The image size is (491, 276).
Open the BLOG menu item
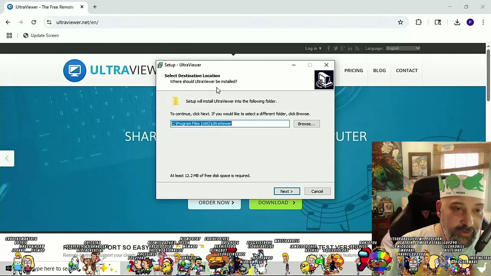pos(379,71)
